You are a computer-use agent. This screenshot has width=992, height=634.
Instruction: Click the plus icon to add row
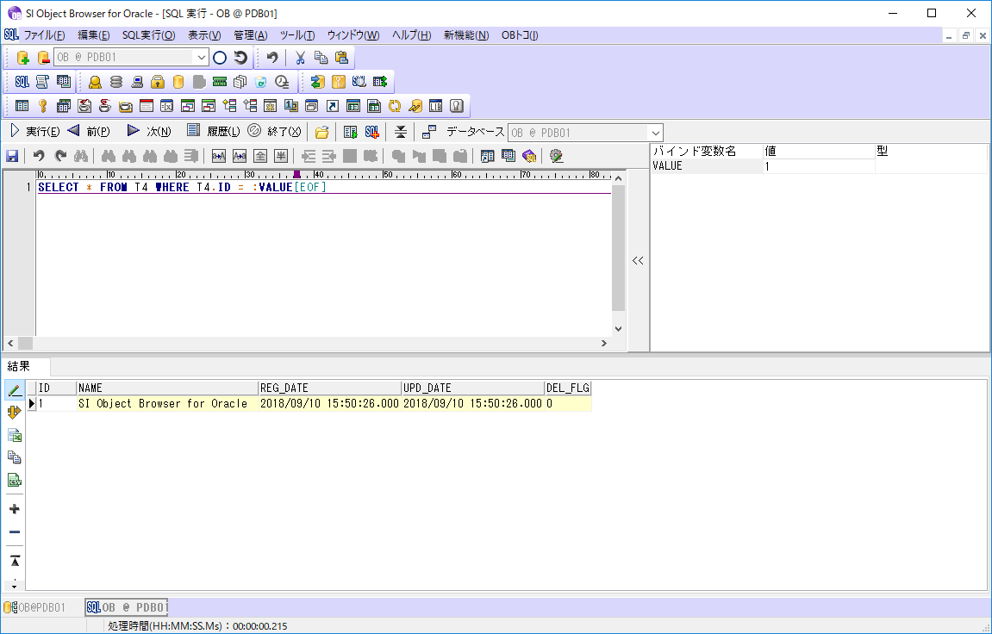15,509
